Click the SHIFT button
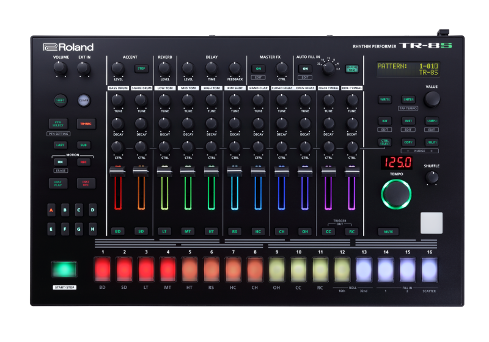Screen dimensions: 489x342 pos(60,100)
